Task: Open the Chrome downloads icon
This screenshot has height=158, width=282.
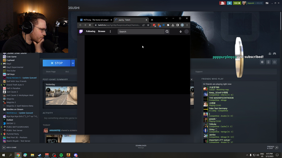Action: (x=173, y=25)
